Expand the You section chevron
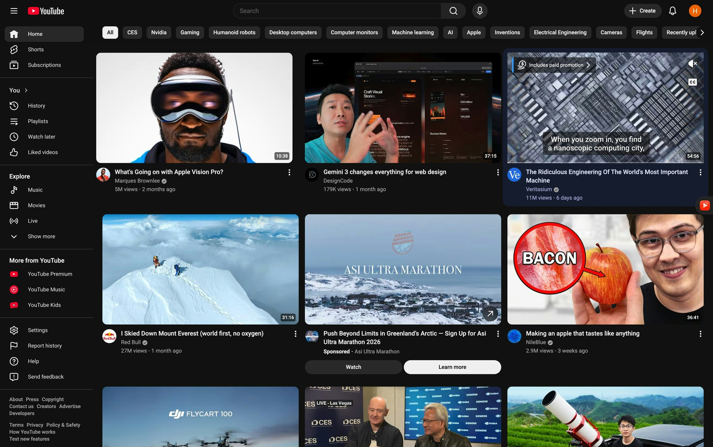The height and width of the screenshot is (447, 713). coord(26,90)
